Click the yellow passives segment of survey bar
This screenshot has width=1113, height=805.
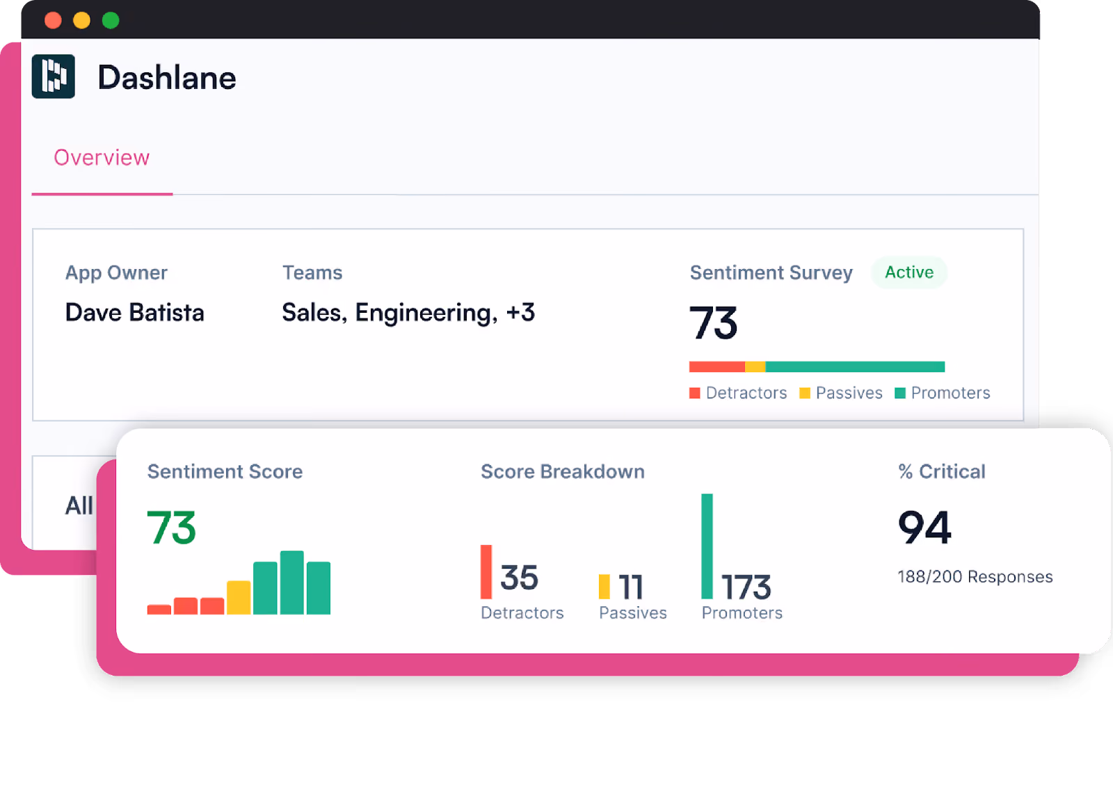(x=755, y=366)
